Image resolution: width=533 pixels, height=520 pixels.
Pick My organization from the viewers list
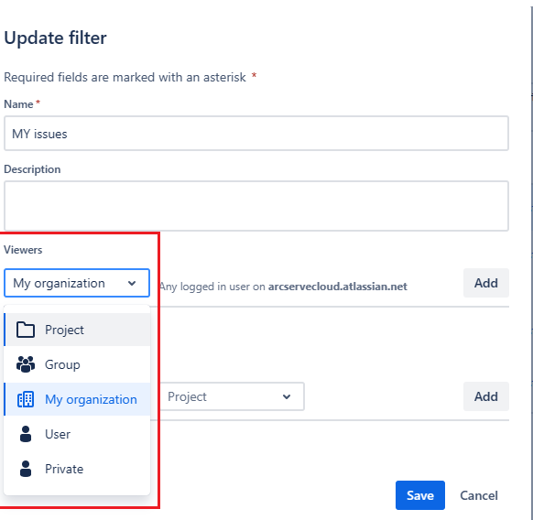[x=77, y=399]
